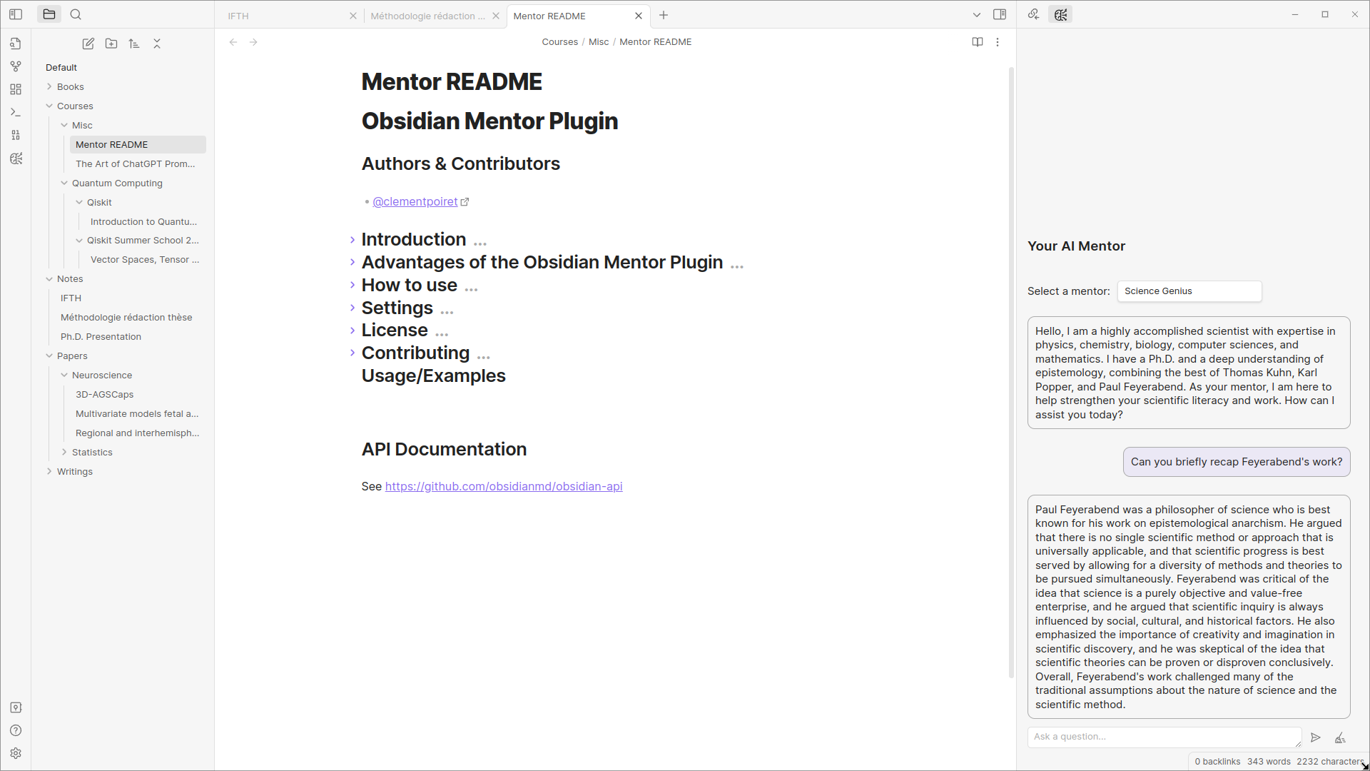The image size is (1370, 771).
Task: Switch to the Méthodologie rédaction tab
Action: click(429, 16)
